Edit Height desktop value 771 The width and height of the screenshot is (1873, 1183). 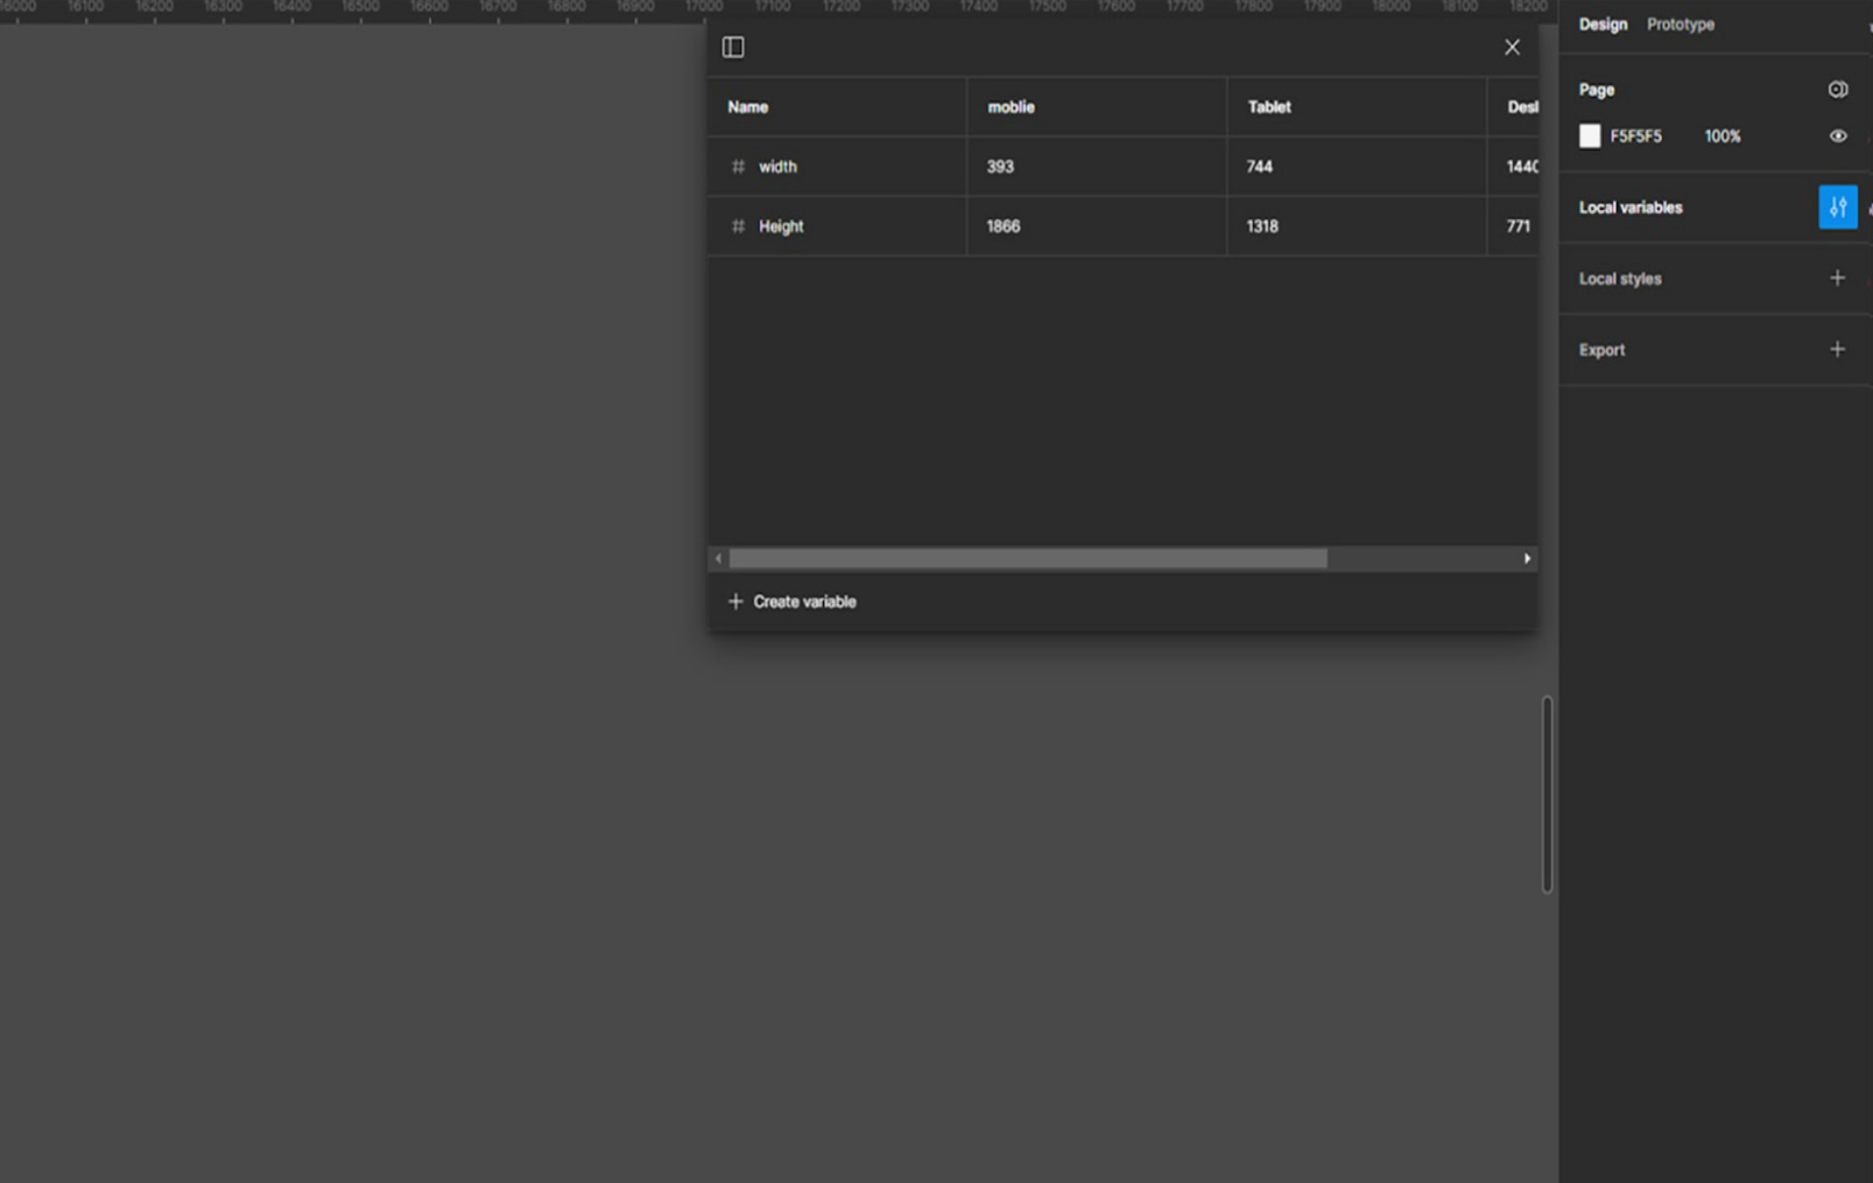[1513, 227]
